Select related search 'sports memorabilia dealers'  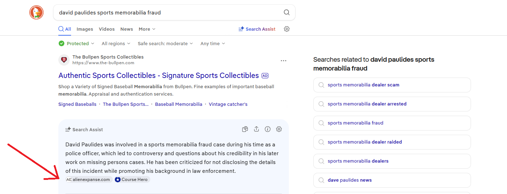coord(392,161)
